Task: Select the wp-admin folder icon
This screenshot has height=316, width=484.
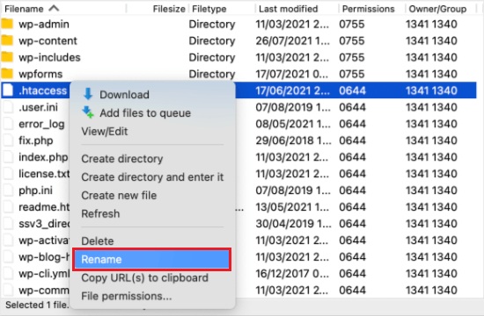Action: (x=7, y=24)
